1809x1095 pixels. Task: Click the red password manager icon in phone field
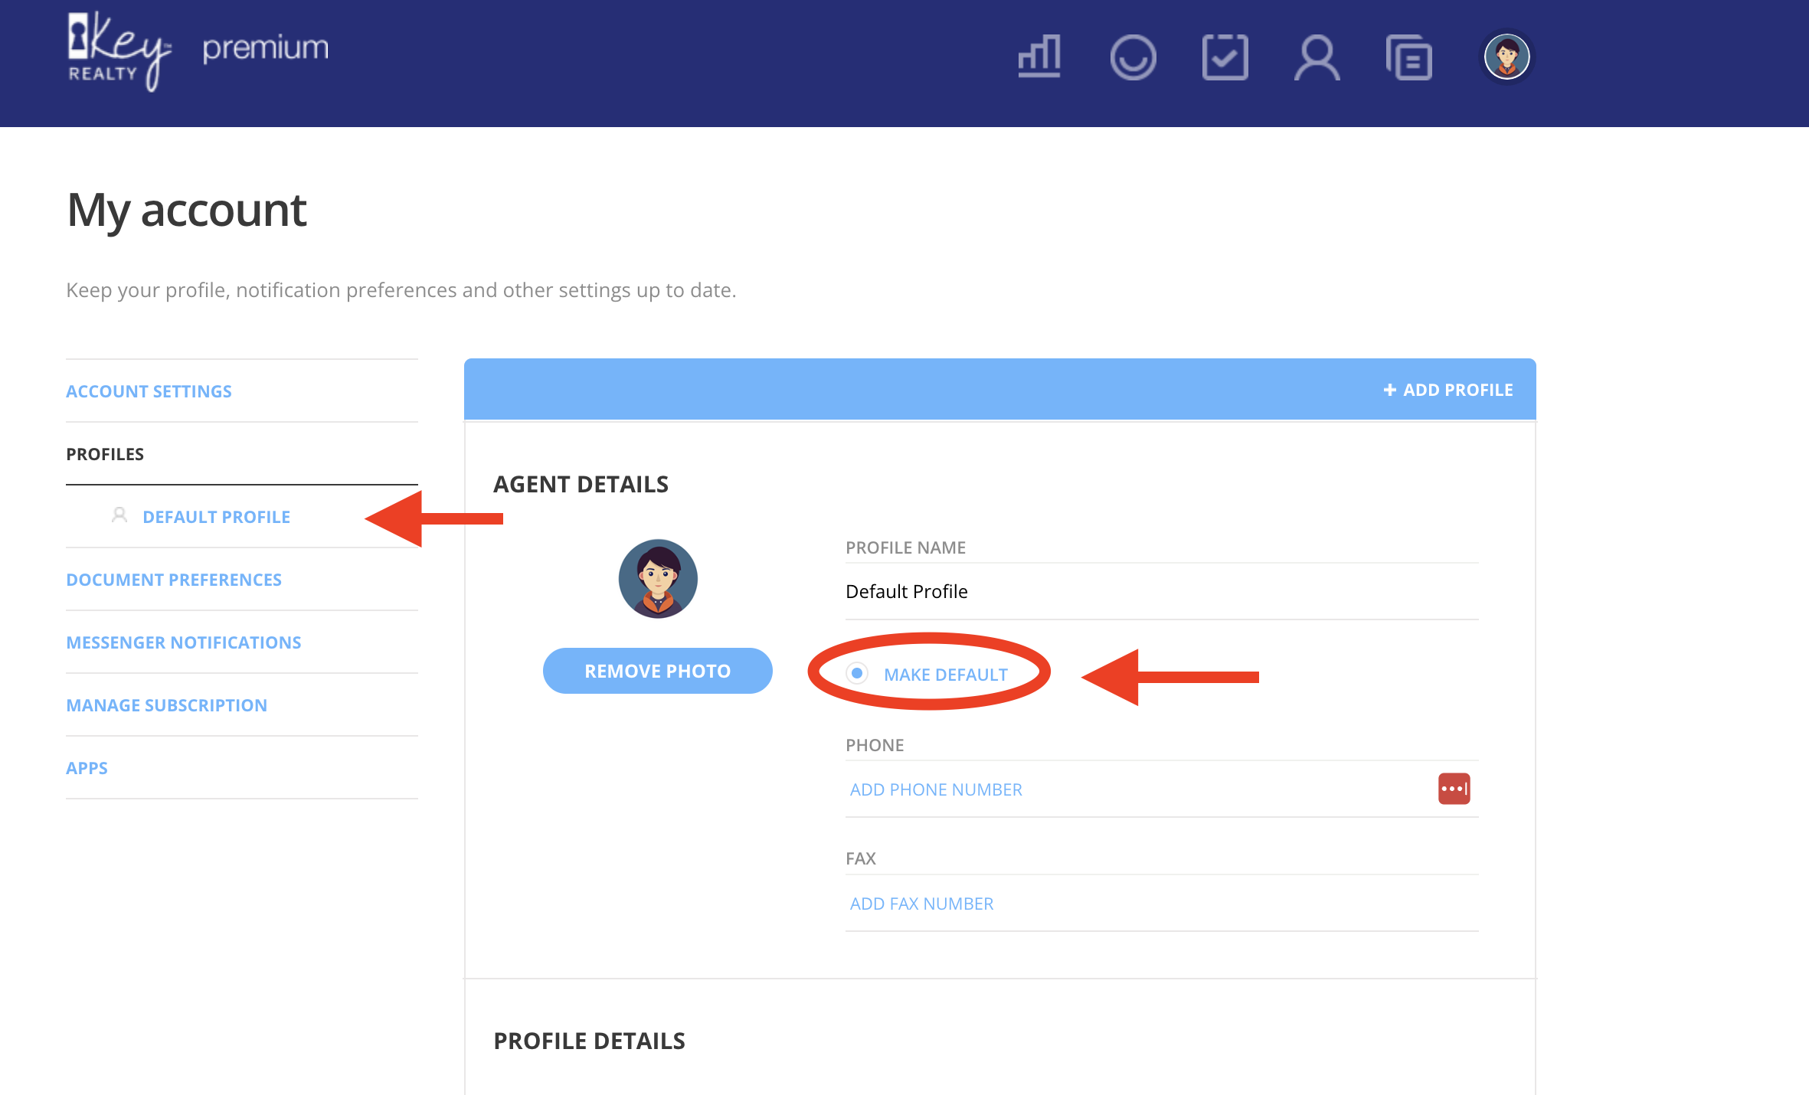pyautogui.click(x=1454, y=789)
